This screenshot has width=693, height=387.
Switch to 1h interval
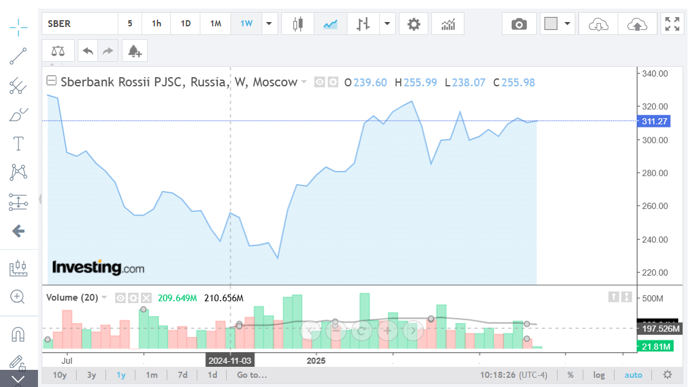[156, 23]
